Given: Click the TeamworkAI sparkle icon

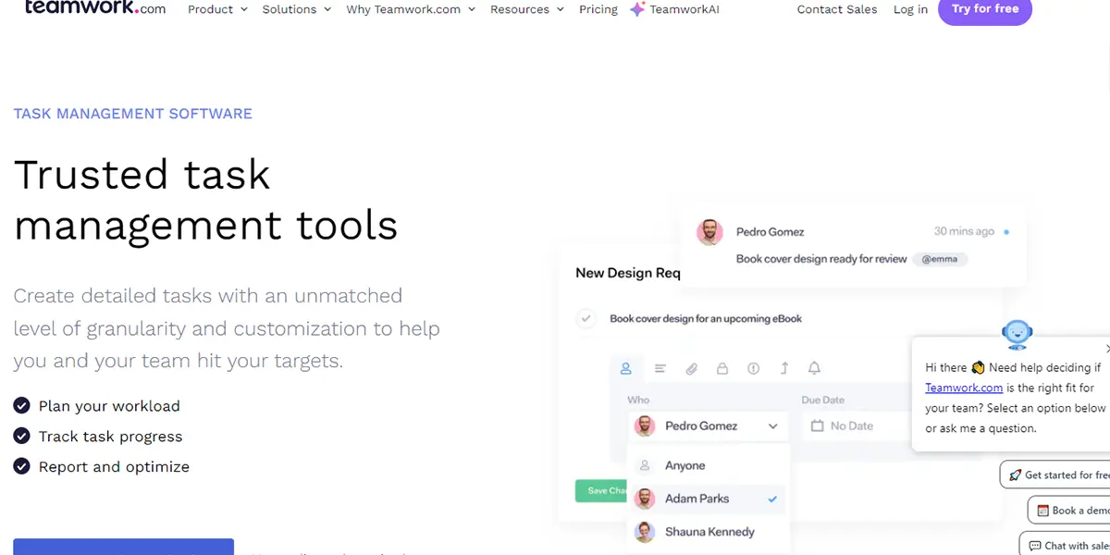Looking at the screenshot, I should pyautogui.click(x=637, y=9).
